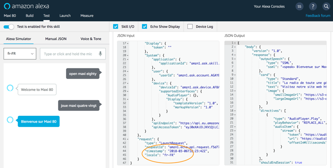The height and width of the screenshot is (168, 333).
Task: Click the "REPLACE_ALL" playBehavior value
Action: 313,123
